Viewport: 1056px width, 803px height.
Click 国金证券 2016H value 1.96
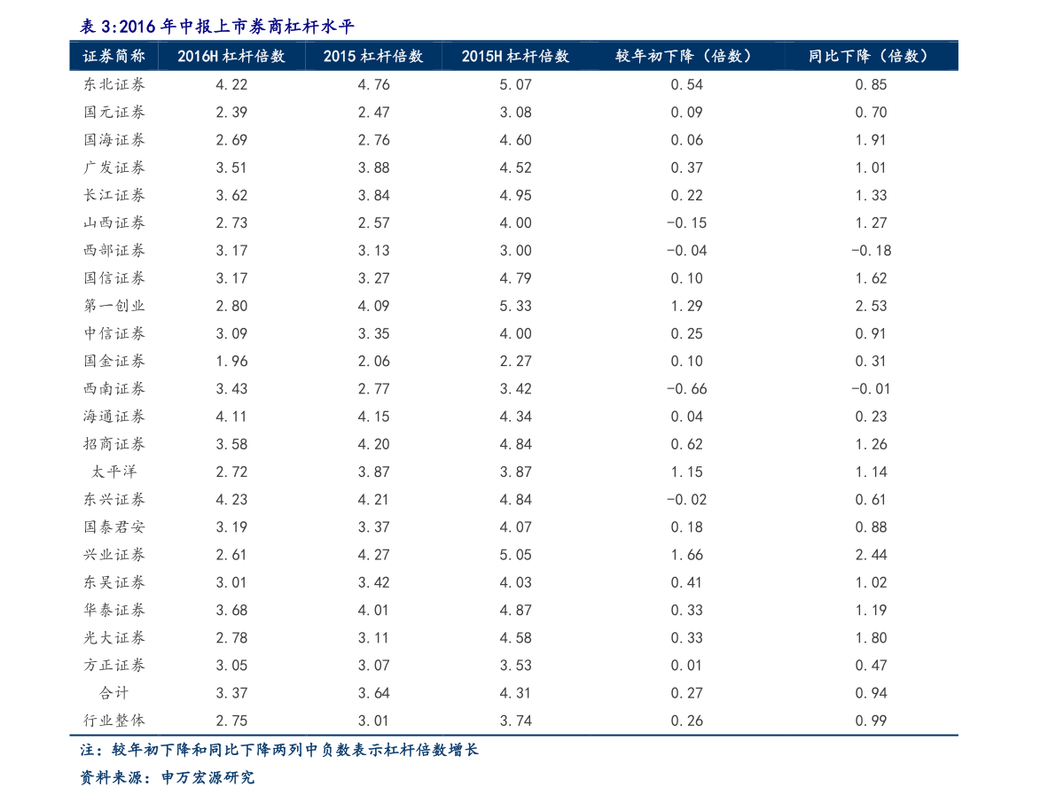pos(231,362)
